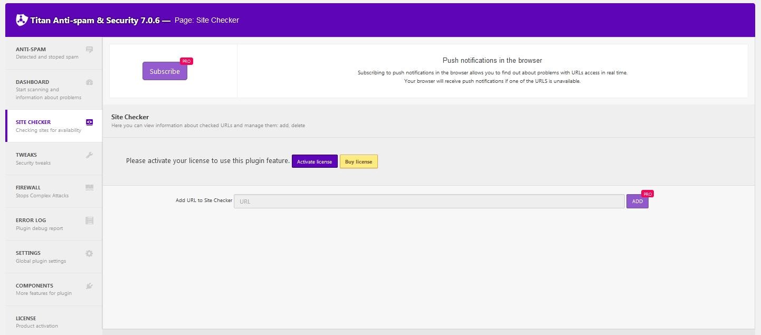The width and height of the screenshot is (761, 335).
Task: Click the 'Titan Anti-spam & Security 7.0.6' title
Action: tap(95, 21)
